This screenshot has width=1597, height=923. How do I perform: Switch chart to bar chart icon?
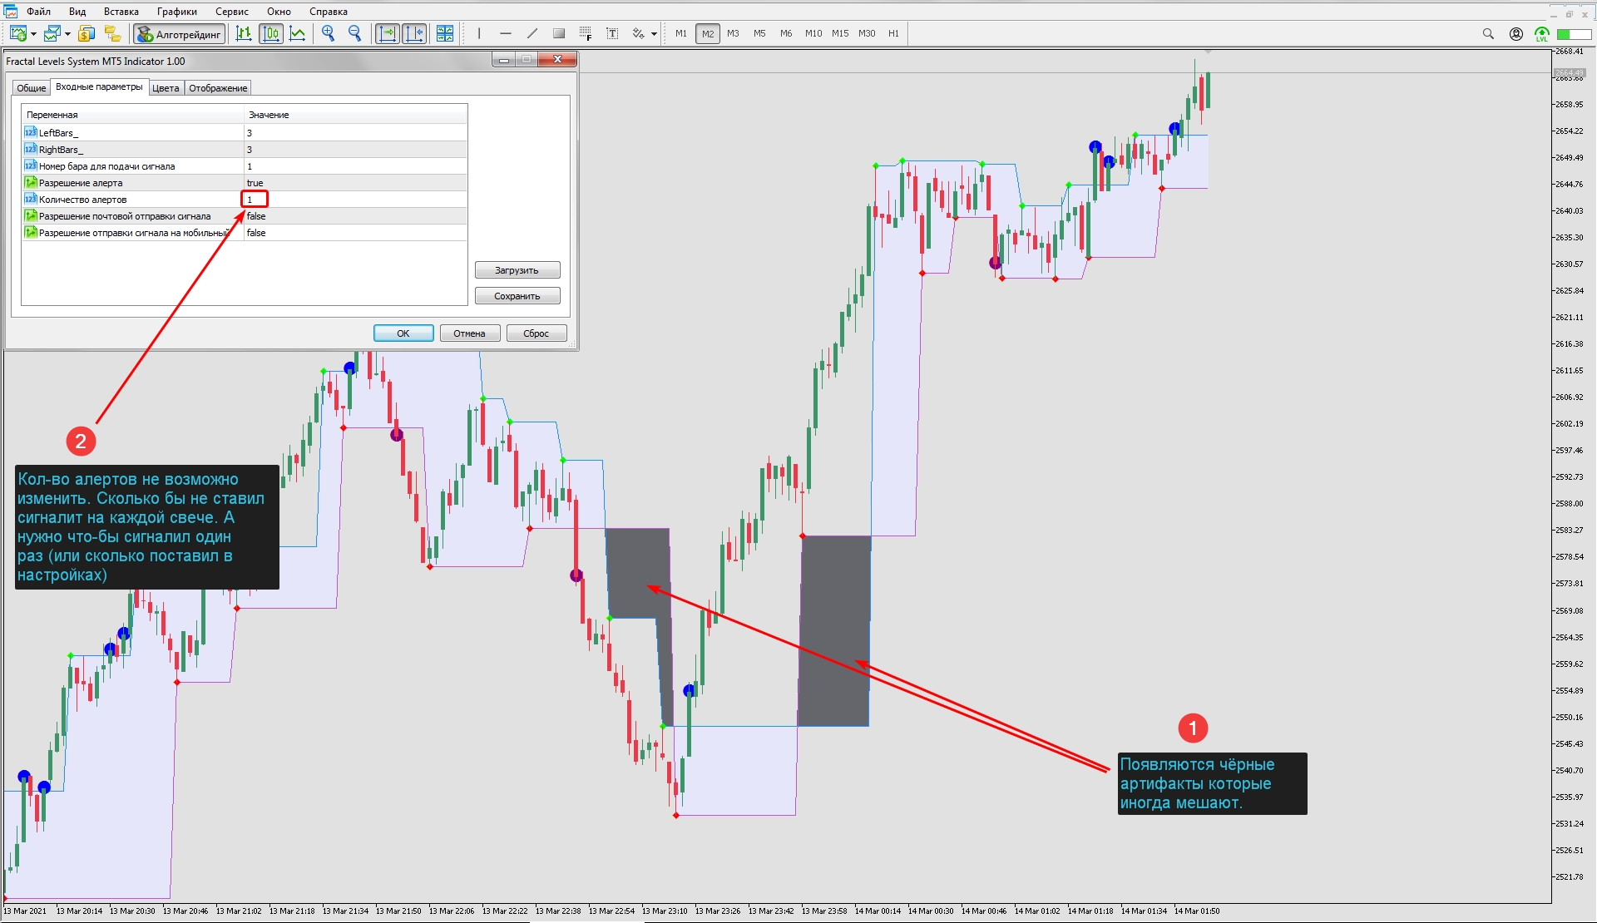(243, 34)
